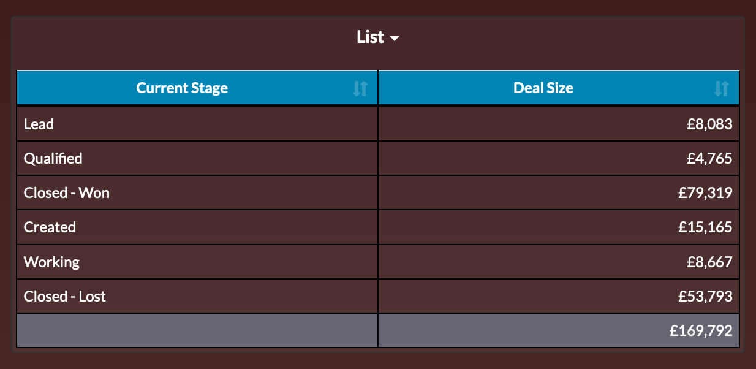
Task: Click the Deal Size column header
Action: 543,88
